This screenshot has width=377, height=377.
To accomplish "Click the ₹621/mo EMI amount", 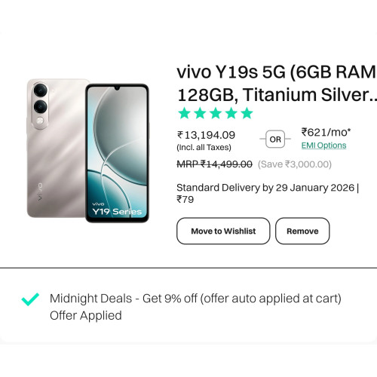I will [326, 132].
